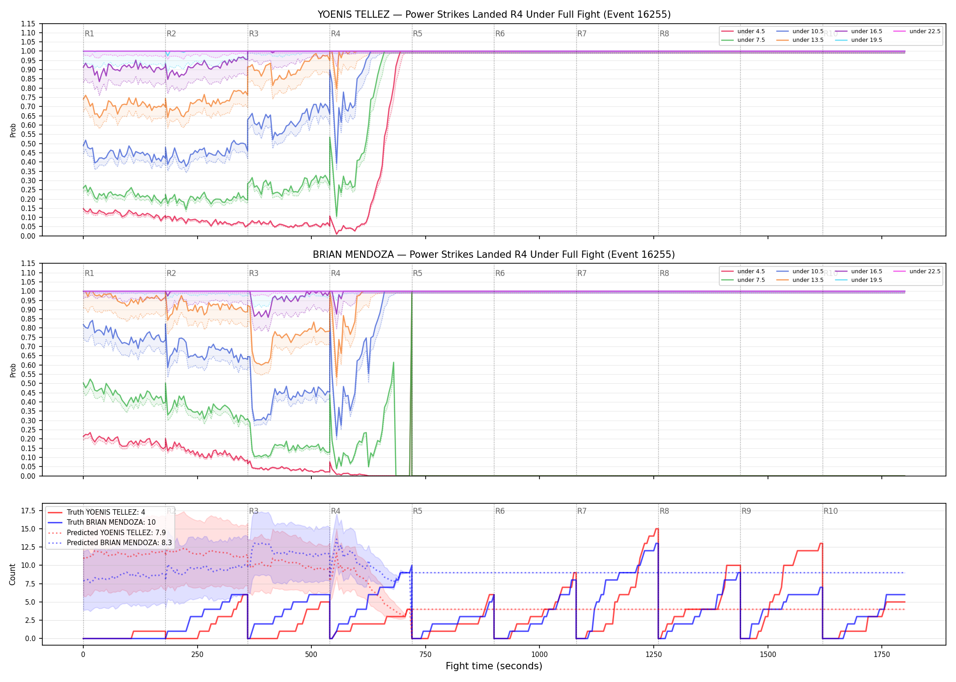956x682 pixels.
Task: Click magenta 'under 22.5' line sample, Tellez legend
Action: [x=900, y=31]
